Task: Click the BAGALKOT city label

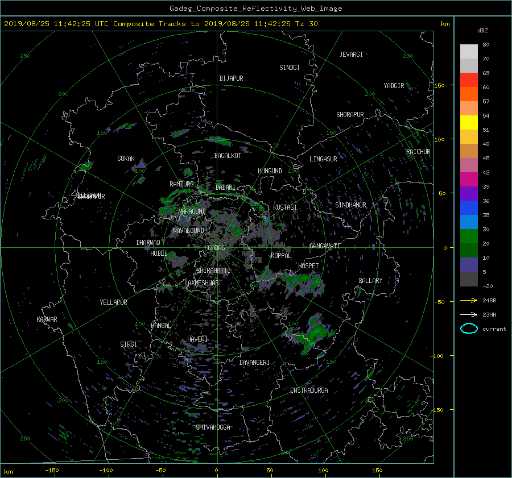Action: (228, 156)
